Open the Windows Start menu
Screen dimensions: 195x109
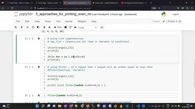tap(37, 106)
